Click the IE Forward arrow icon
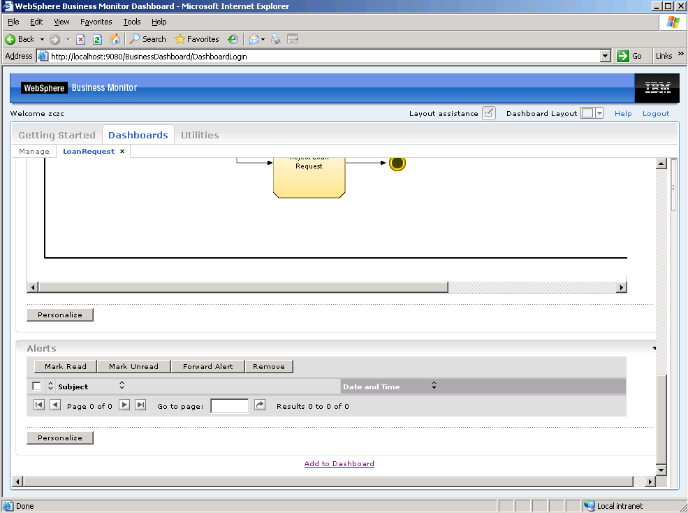The width and height of the screenshot is (688, 513). coord(55,40)
